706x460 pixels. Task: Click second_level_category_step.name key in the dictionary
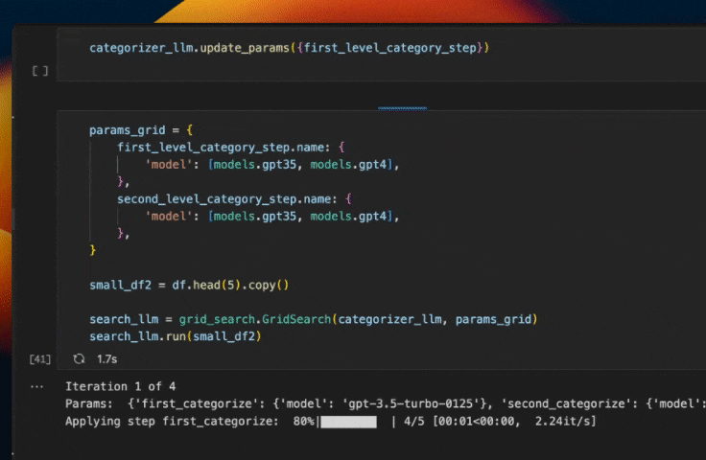[x=229, y=198]
